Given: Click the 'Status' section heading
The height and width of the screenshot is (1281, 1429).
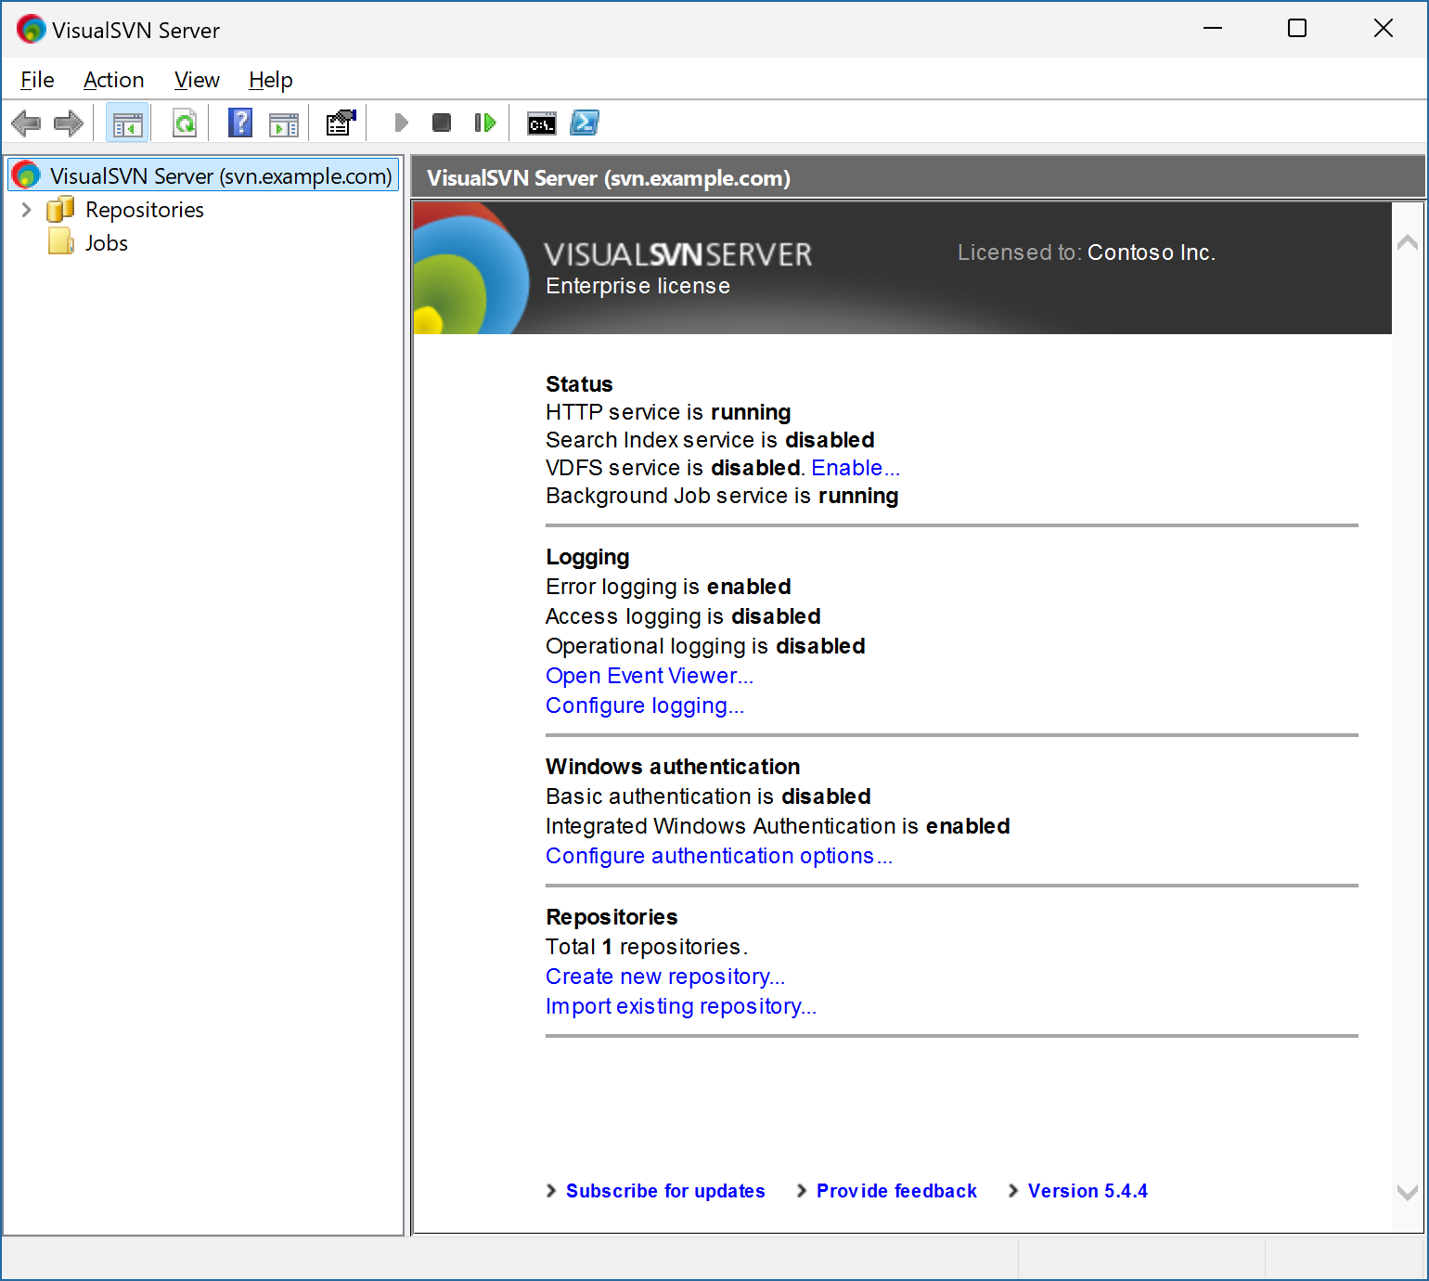Looking at the screenshot, I should pyautogui.click(x=579, y=384).
